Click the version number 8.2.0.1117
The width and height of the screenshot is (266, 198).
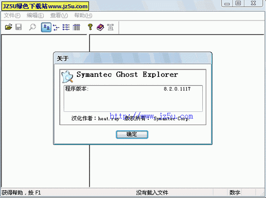(177, 89)
